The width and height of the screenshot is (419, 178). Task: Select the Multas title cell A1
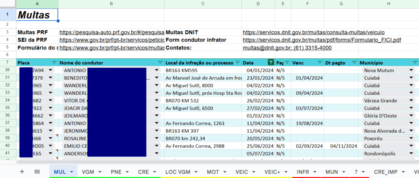coord(37,15)
